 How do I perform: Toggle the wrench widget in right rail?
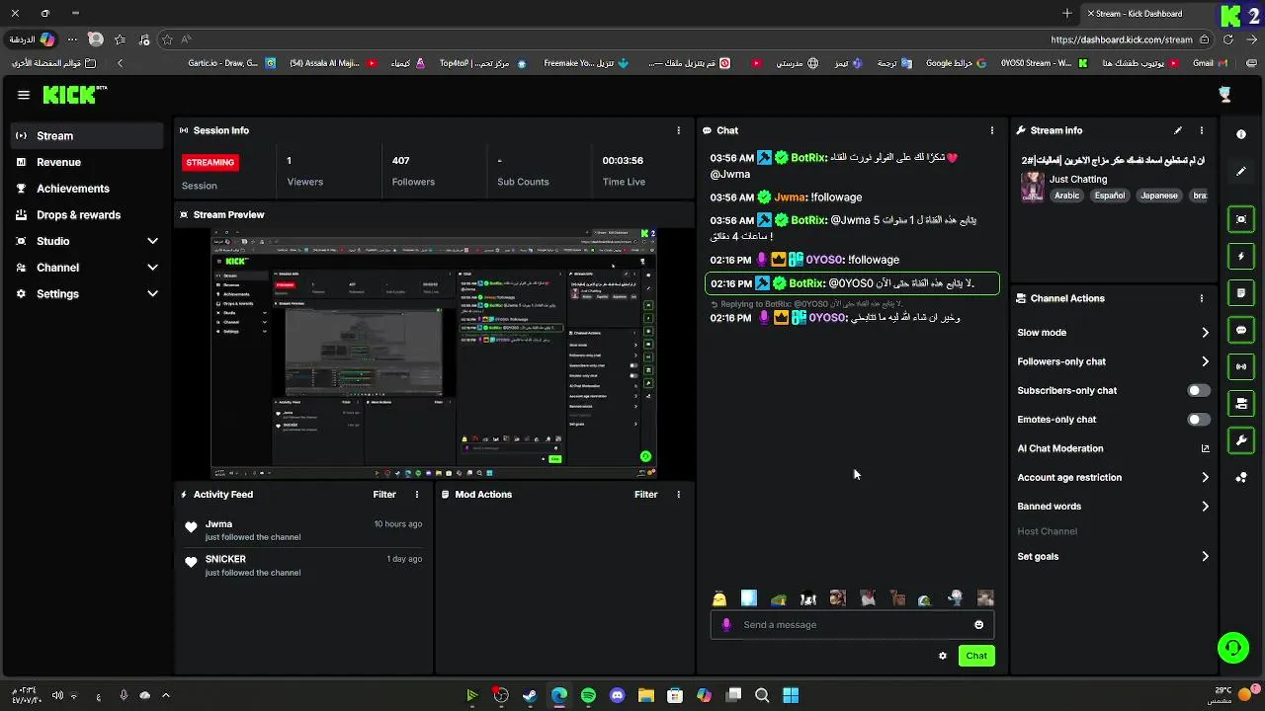tap(1241, 440)
